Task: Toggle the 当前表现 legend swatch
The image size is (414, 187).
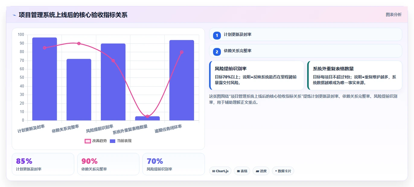Action: click(113, 141)
